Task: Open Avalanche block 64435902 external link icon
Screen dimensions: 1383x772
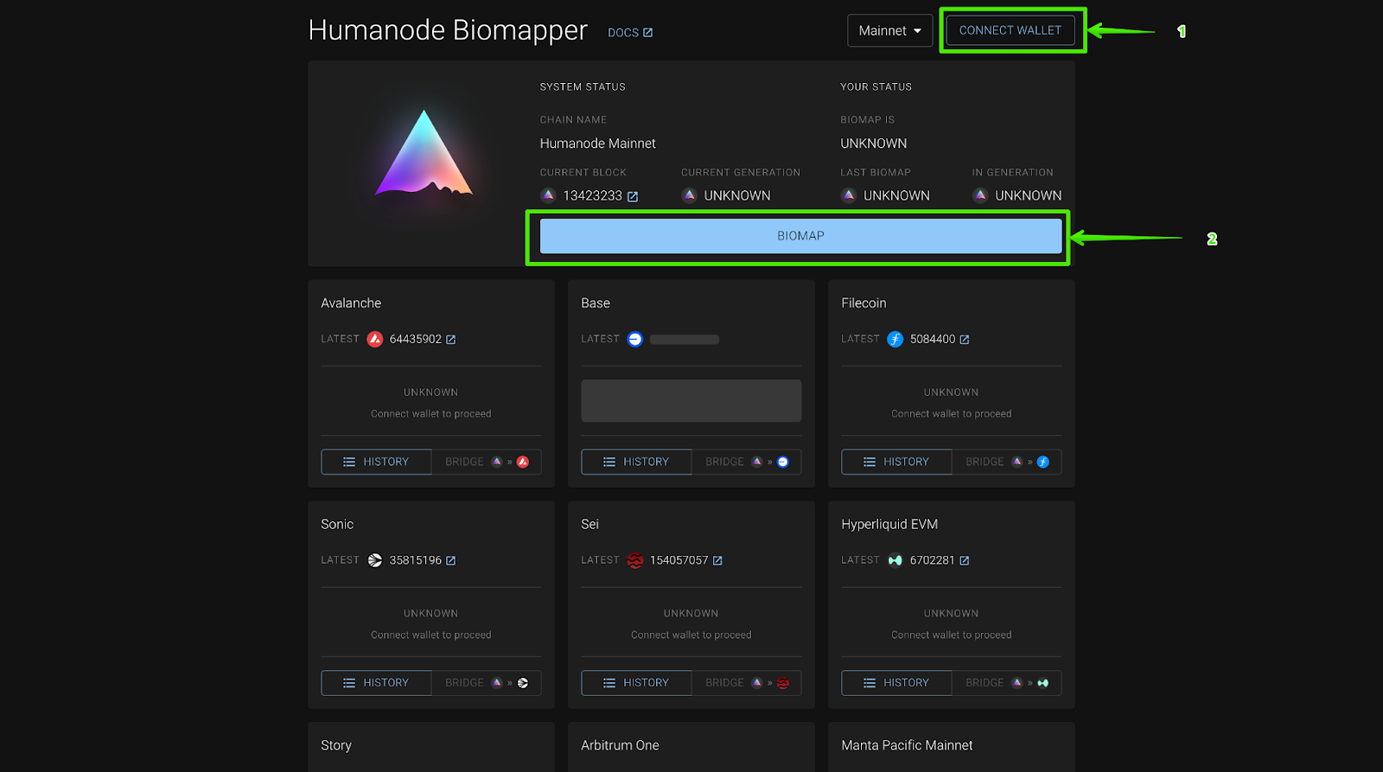Action: point(450,340)
